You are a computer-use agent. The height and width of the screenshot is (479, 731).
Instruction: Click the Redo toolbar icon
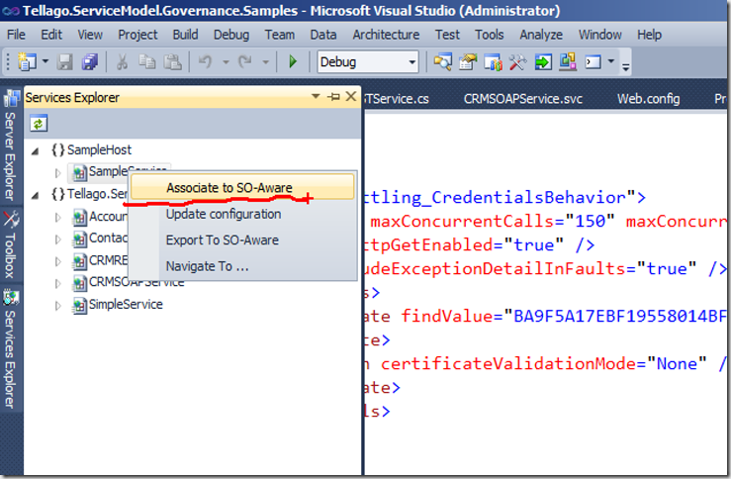click(x=245, y=61)
